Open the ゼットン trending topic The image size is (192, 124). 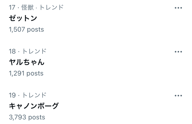(23, 18)
